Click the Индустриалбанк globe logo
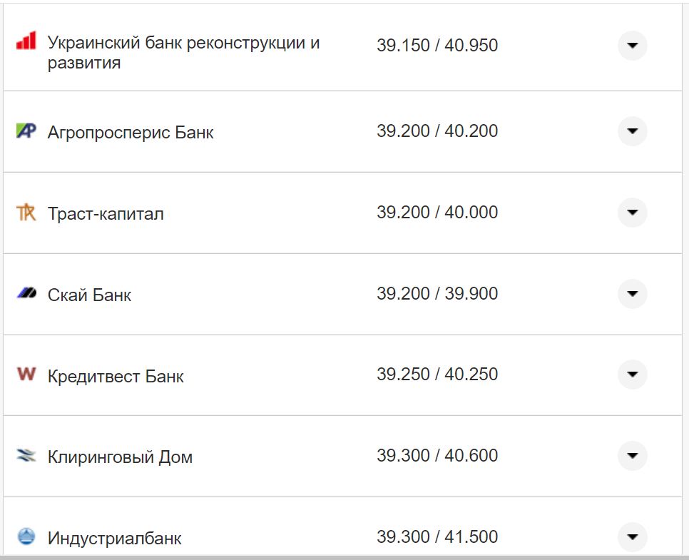 pyautogui.click(x=25, y=536)
